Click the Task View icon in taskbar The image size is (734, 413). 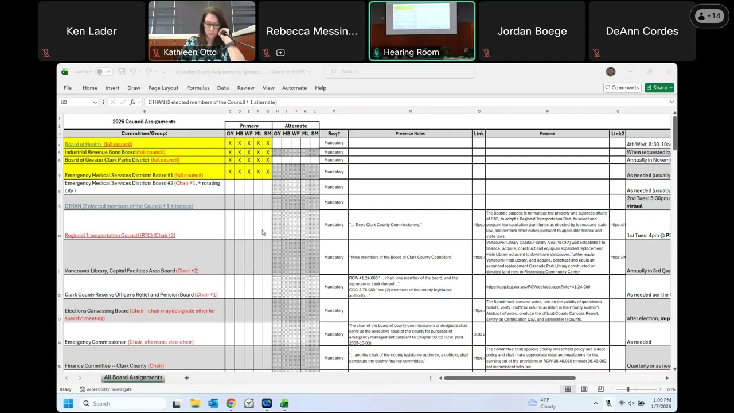pos(177,403)
